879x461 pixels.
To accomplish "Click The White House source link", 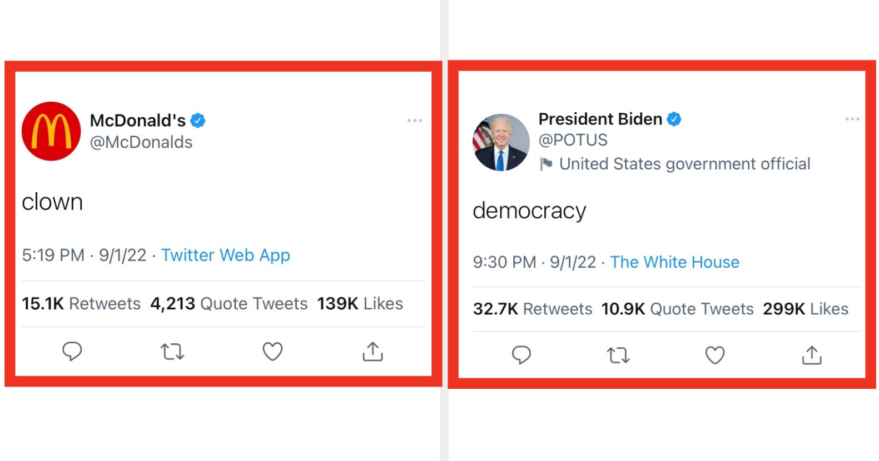I will tap(674, 262).
